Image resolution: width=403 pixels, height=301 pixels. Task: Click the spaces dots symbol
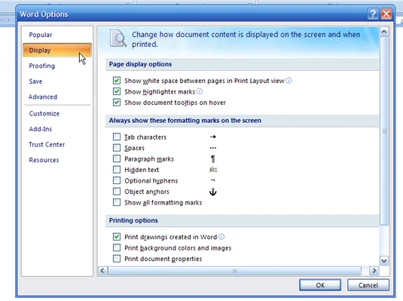click(213, 148)
